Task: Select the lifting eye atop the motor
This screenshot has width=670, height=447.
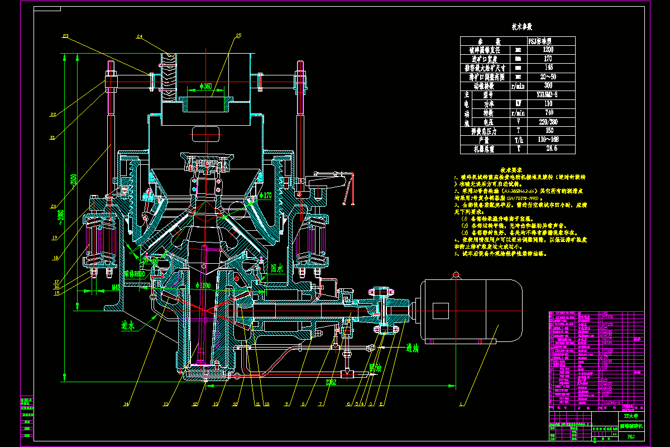Action: tap(457, 274)
